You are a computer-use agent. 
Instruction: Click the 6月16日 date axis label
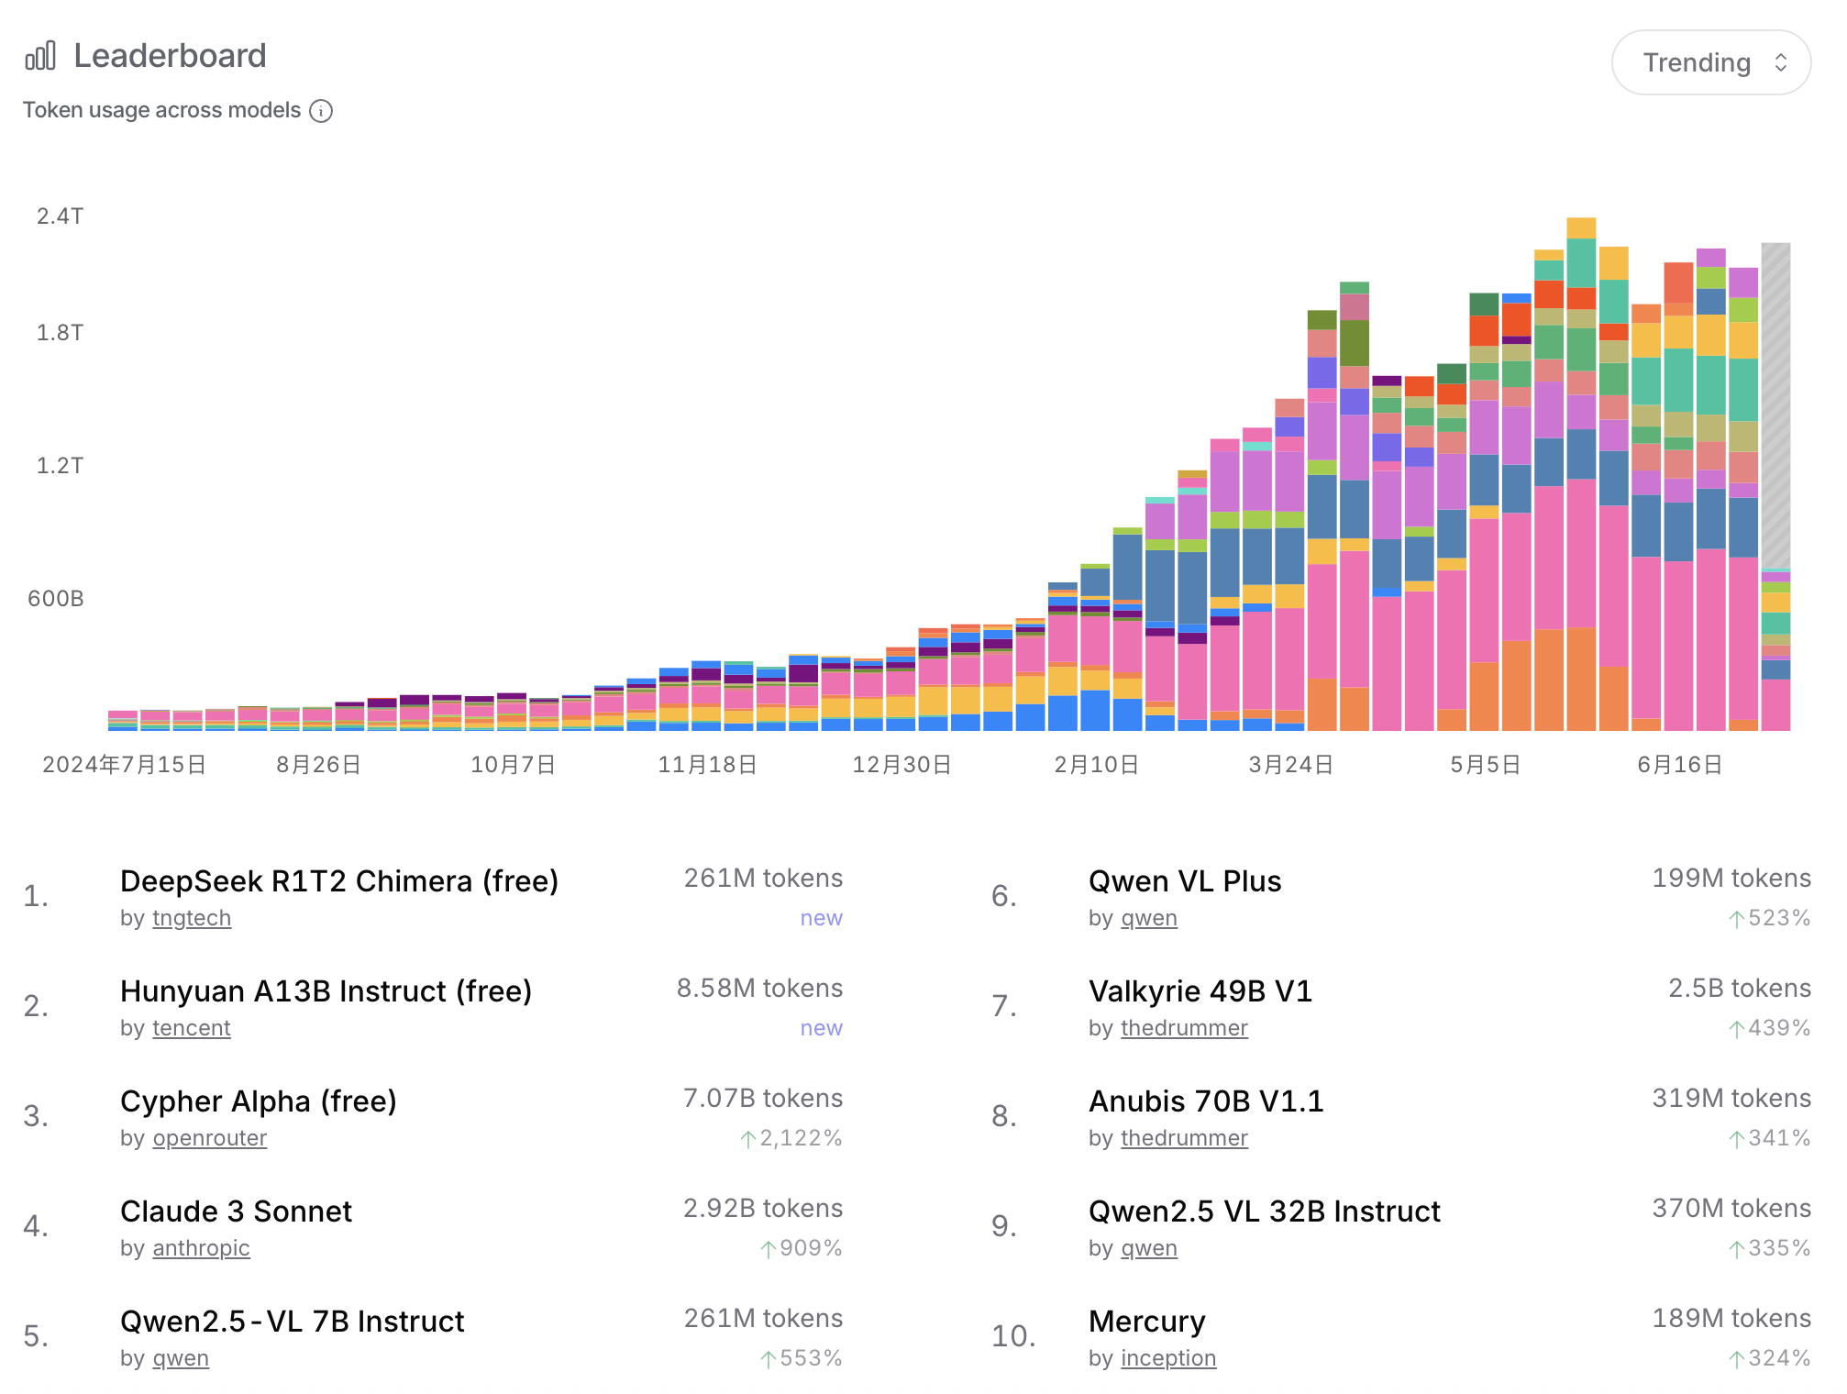[x=1678, y=765]
